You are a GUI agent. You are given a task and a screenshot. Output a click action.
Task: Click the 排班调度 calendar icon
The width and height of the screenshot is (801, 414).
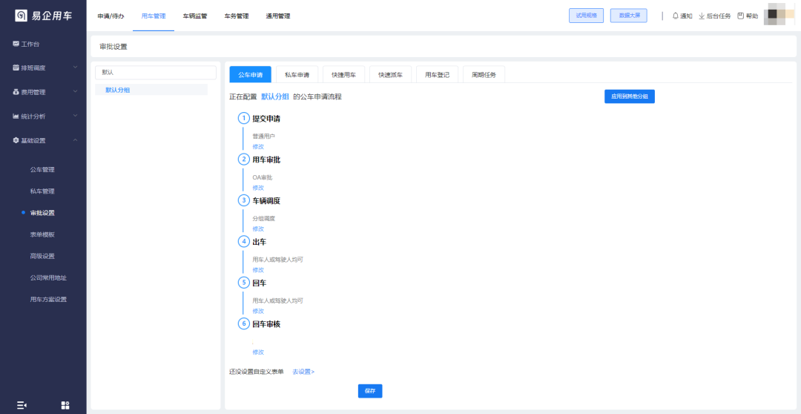(16, 68)
